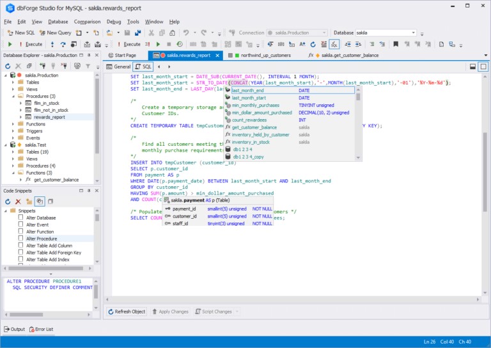Check the Alter Event snippet checkbox
The image size is (491, 348).
coord(20,225)
